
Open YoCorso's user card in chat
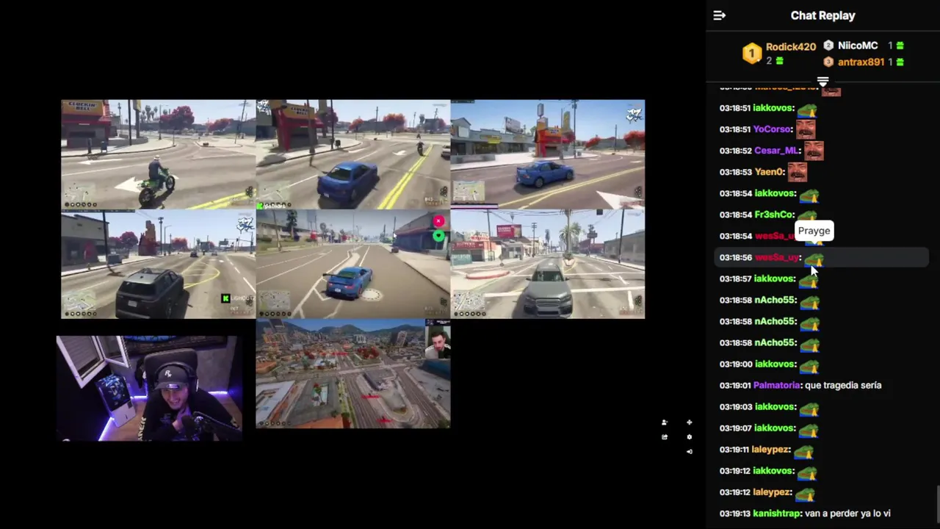[772, 129]
